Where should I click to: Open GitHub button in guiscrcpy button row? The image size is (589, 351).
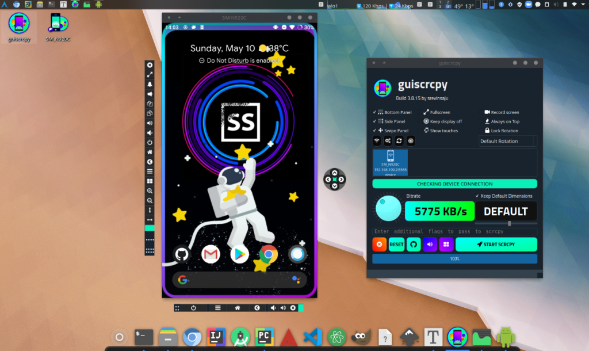pyautogui.click(x=414, y=245)
